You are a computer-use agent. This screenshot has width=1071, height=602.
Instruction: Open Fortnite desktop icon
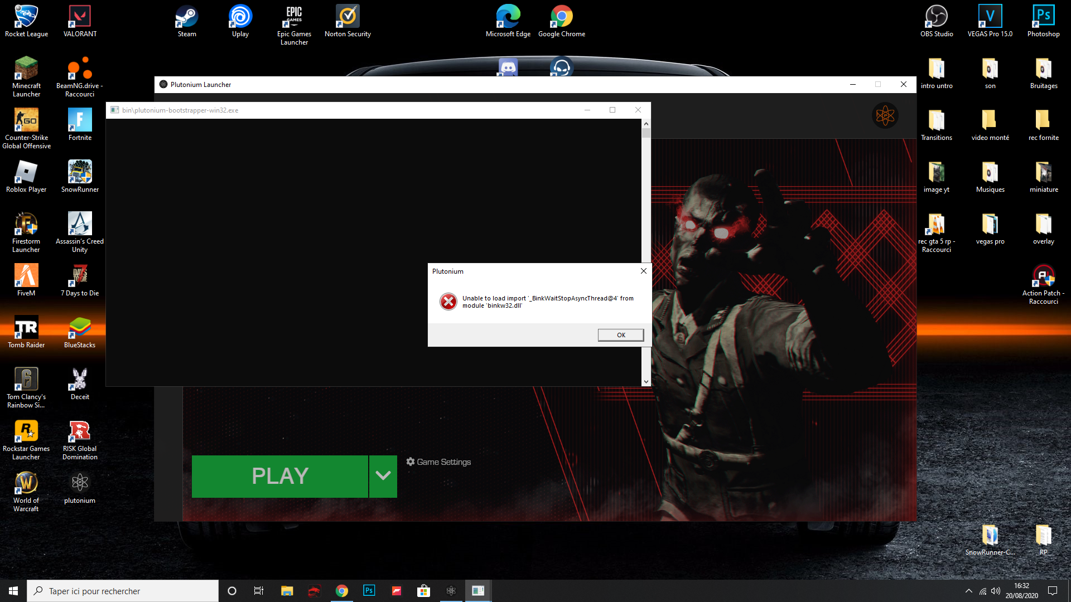(x=80, y=125)
